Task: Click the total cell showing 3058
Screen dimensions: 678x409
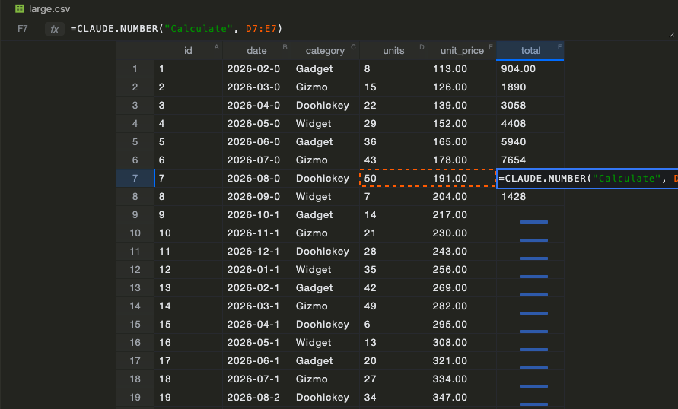Action: pyautogui.click(x=530, y=106)
